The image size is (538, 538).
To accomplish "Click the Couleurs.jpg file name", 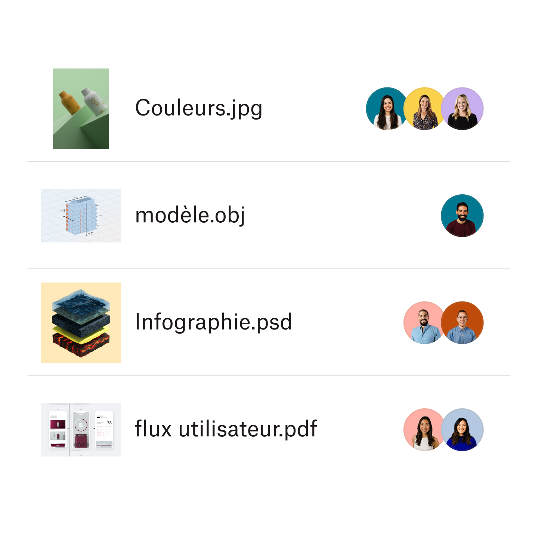I will [x=198, y=108].
